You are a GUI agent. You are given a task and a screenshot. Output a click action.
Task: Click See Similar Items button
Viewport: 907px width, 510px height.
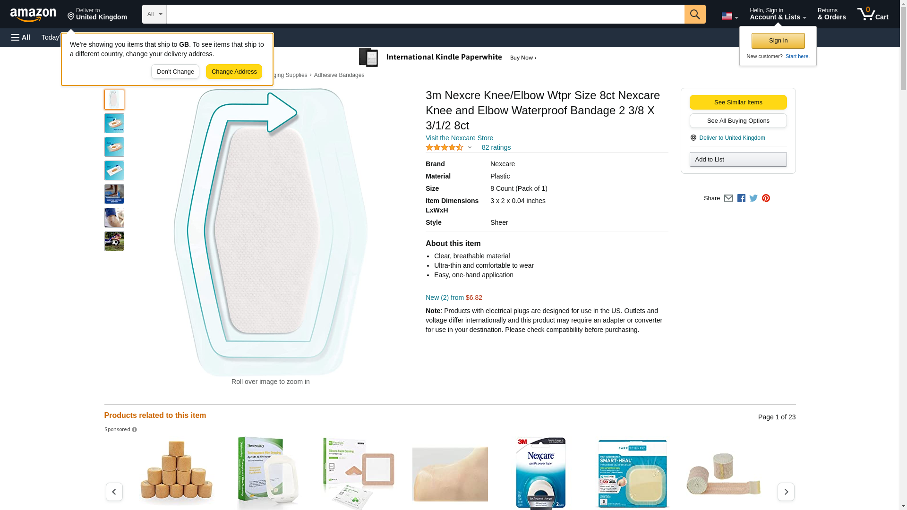click(738, 102)
